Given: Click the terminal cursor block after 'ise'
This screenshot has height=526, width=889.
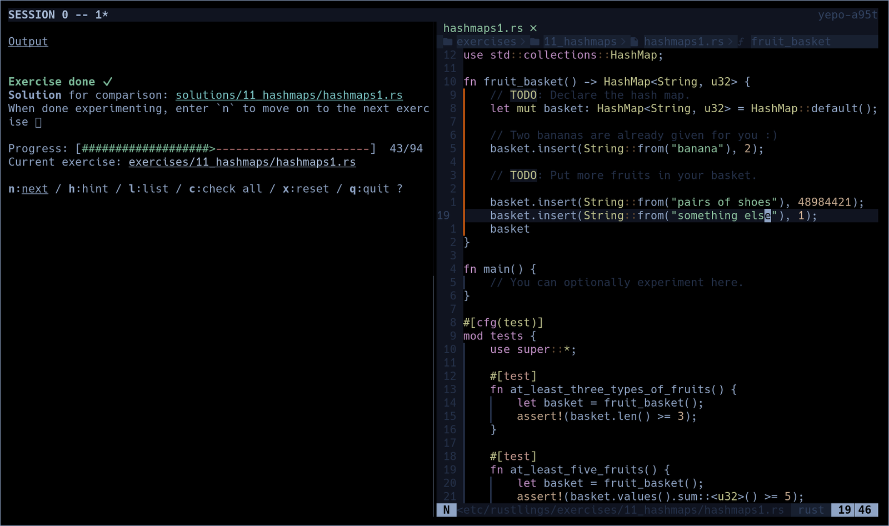Looking at the screenshot, I should (x=38, y=122).
